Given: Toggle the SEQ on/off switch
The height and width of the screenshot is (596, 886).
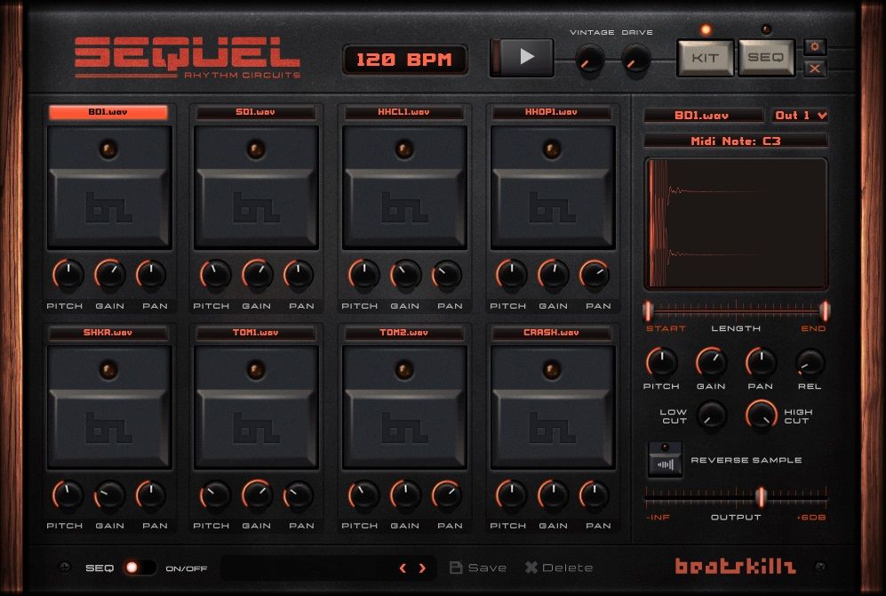Looking at the screenshot, I should [x=139, y=568].
